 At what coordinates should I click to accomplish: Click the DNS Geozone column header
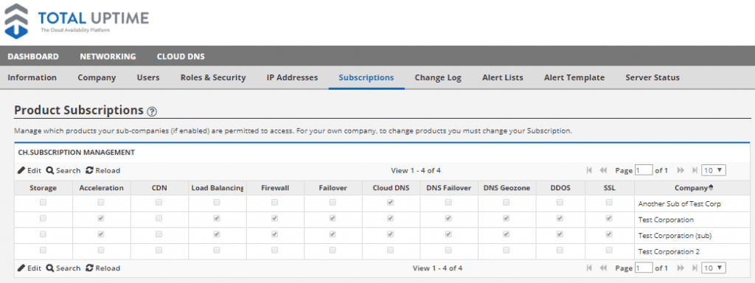(507, 188)
